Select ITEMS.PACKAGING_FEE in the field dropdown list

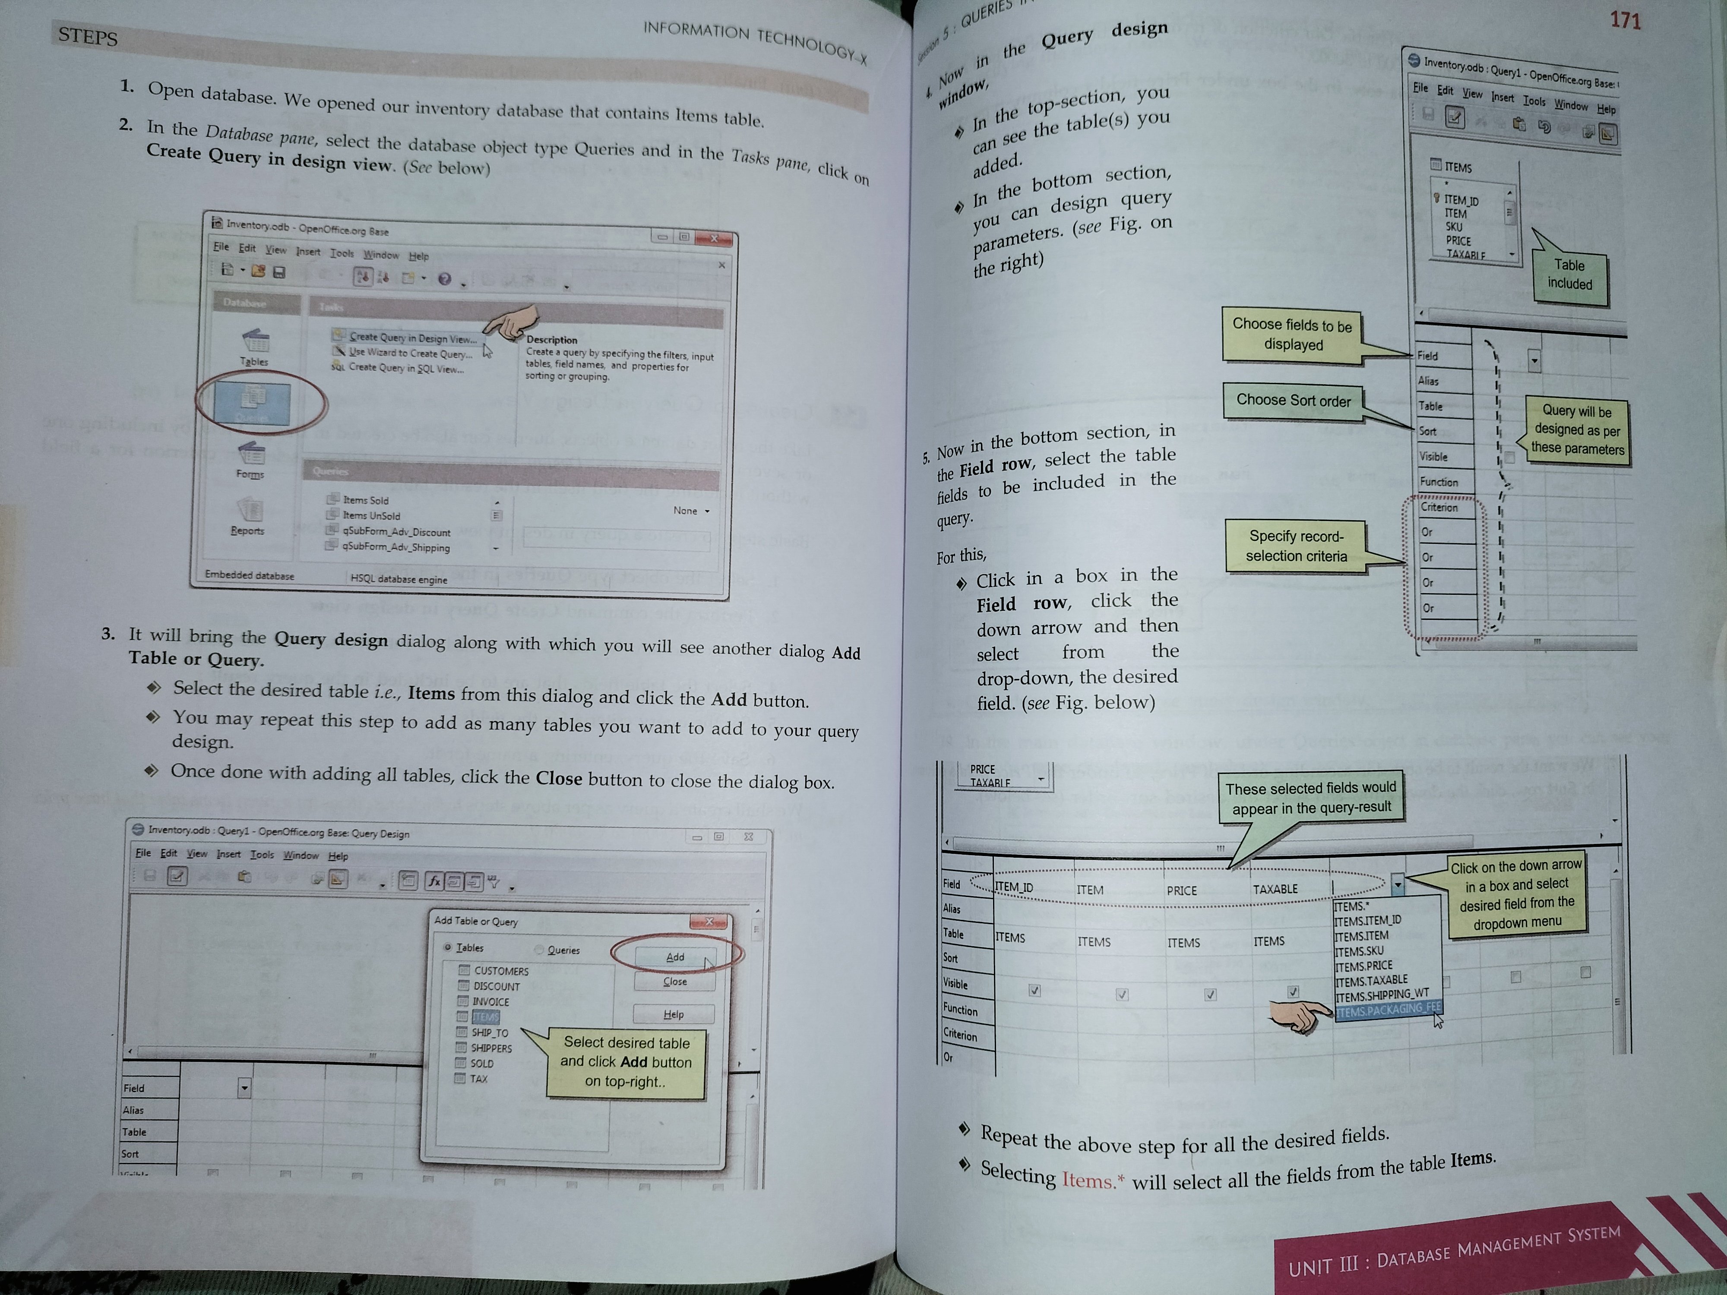tap(1388, 1010)
